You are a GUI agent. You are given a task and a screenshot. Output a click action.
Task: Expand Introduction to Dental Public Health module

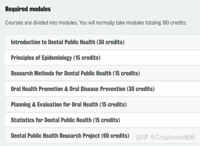tap(103, 42)
